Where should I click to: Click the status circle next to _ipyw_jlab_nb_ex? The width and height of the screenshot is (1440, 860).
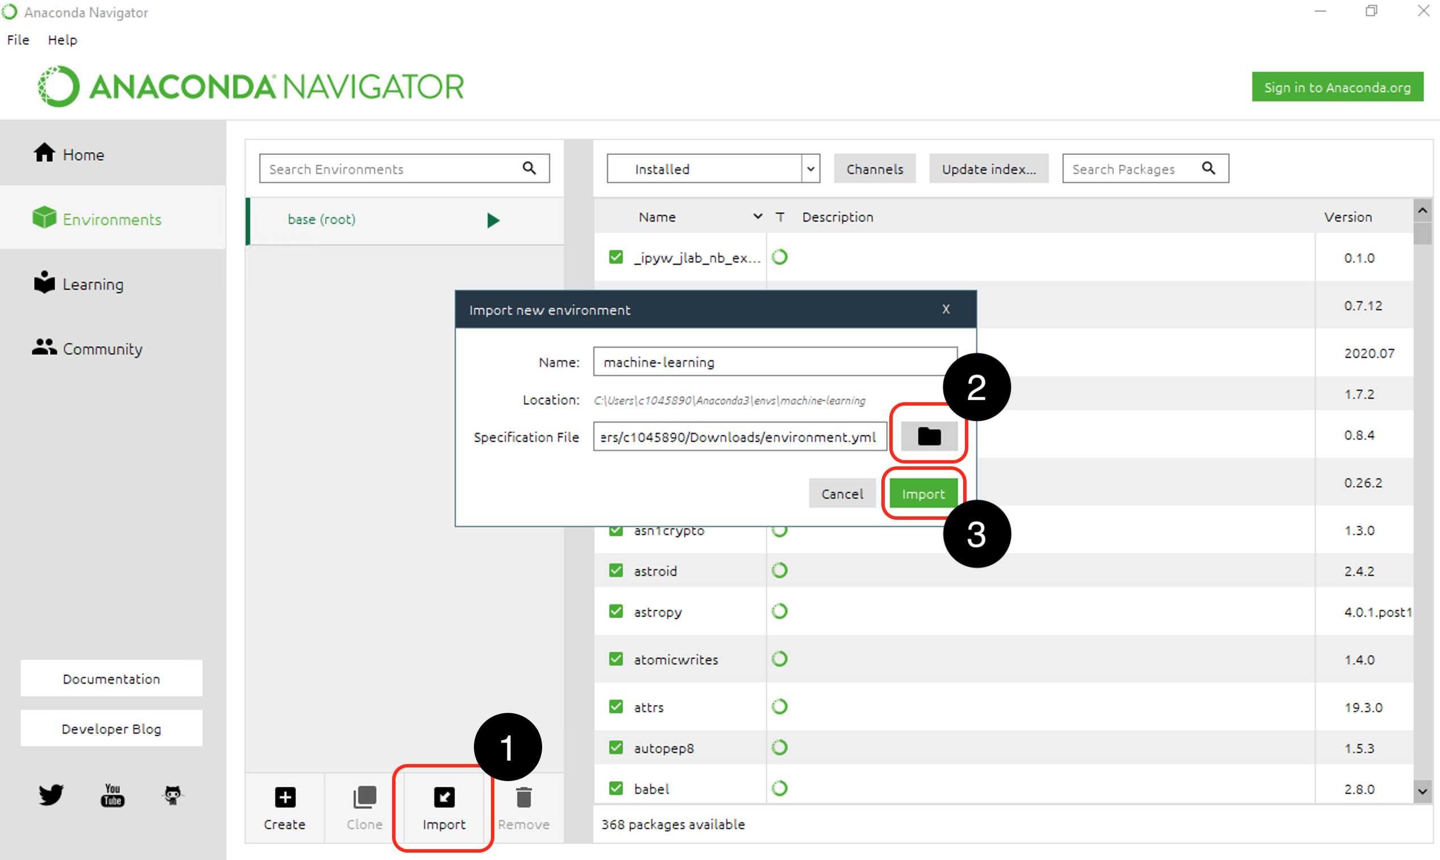780,257
